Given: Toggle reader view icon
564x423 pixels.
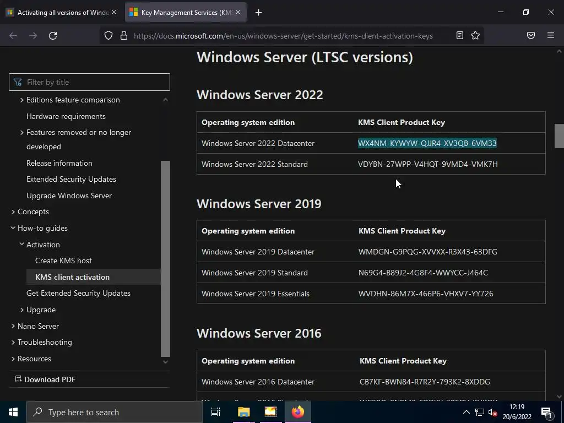Looking at the screenshot, I should [x=460, y=35].
